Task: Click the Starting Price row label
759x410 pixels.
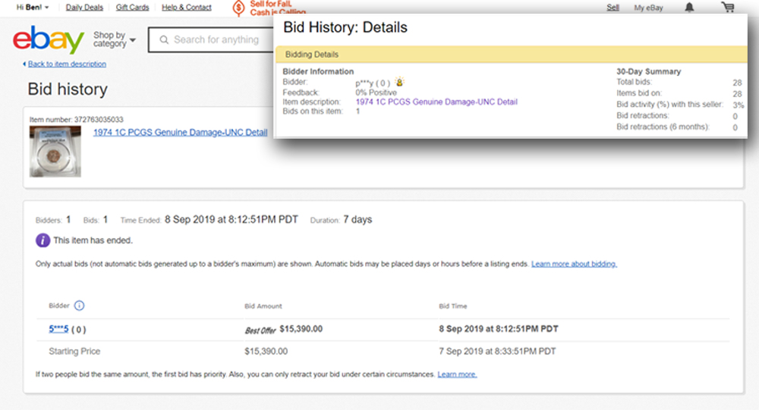Action: (74, 352)
